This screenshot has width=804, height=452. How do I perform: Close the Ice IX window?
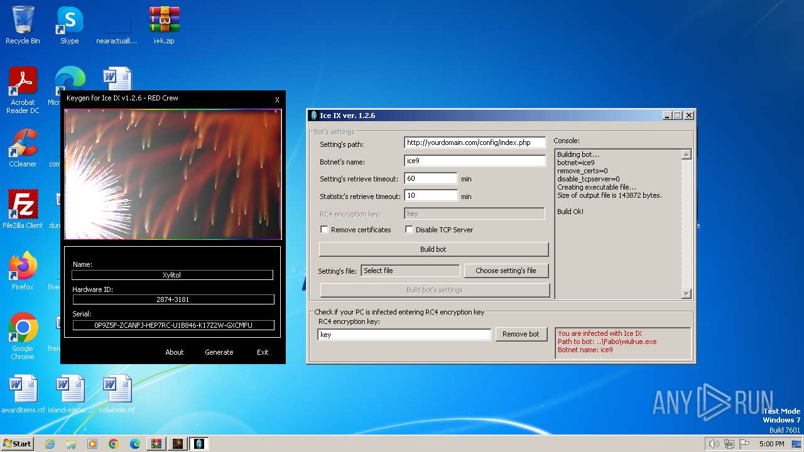pyautogui.click(x=689, y=116)
